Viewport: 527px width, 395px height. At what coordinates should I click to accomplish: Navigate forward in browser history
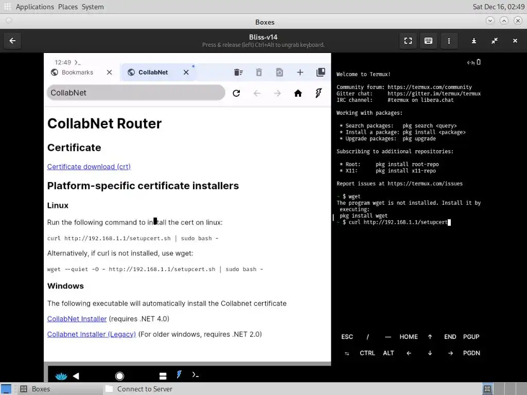277,93
